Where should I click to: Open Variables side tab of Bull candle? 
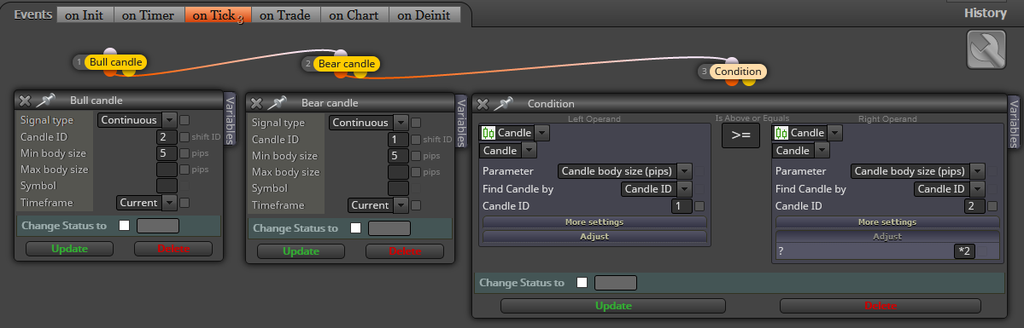click(230, 121)
